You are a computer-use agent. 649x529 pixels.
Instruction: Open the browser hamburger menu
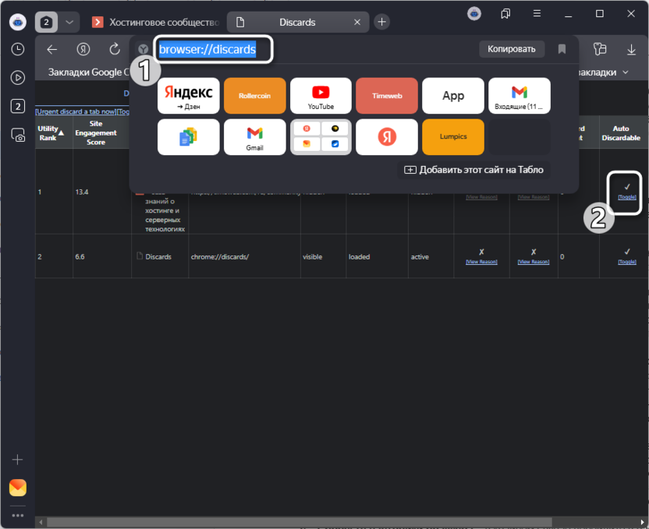[x=537, y=14]
